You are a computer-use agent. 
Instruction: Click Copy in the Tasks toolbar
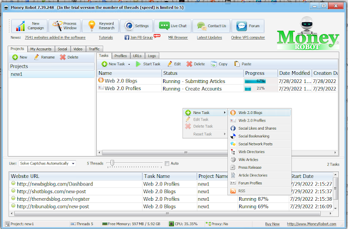[219, 64]
